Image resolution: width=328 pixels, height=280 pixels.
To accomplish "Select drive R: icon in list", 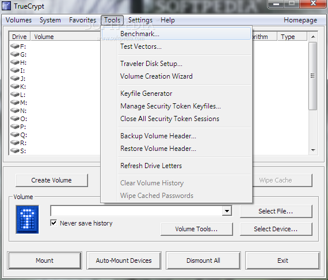I will click(x=14, y=142).
